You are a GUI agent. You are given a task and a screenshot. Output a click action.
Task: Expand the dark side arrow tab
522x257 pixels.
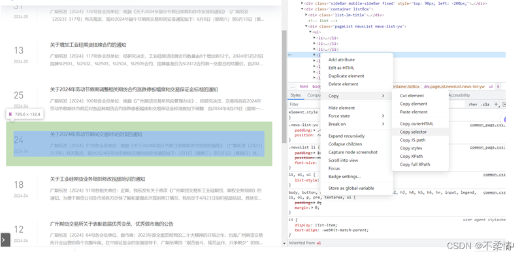5,239
